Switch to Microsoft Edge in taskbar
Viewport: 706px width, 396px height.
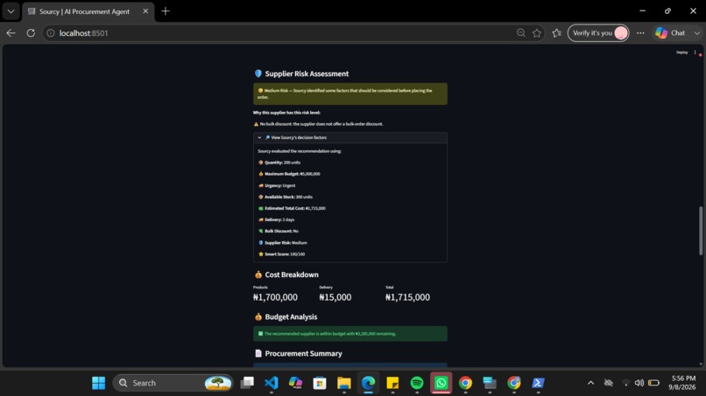(x=368, y=383)
